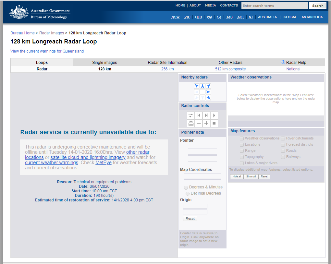
Task: Toggle loop direction with the swap-arrows radar control
Action: coord(191,115)
